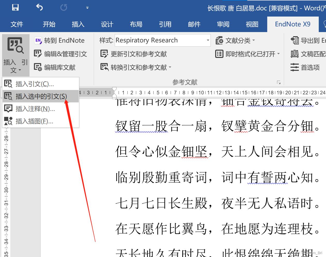The height and width of the screenshot is (257, 326).
Task: Expand 转换引文和参考文献 dropdown arrow
Action: pos(170,67)
